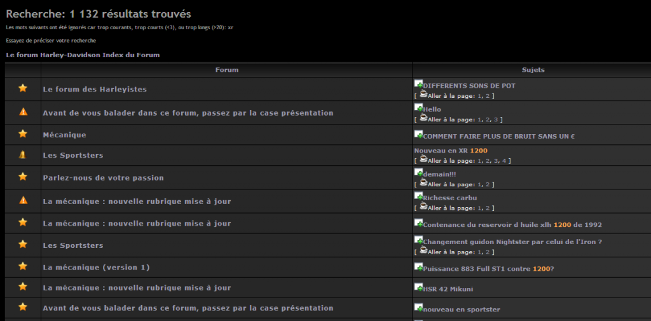
Task: Go to page 2 of demain!!! topic
Action: pyautogui.click(x=488, y=184)
